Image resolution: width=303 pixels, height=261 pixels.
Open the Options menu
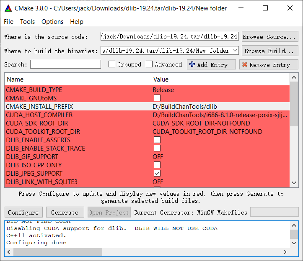click(52, 22)
